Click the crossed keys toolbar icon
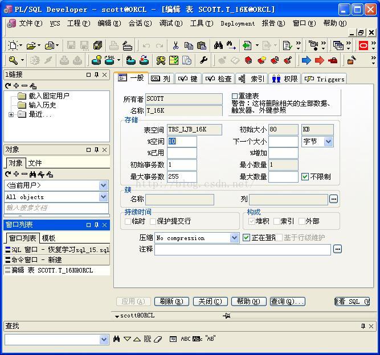 pos(161,60)
